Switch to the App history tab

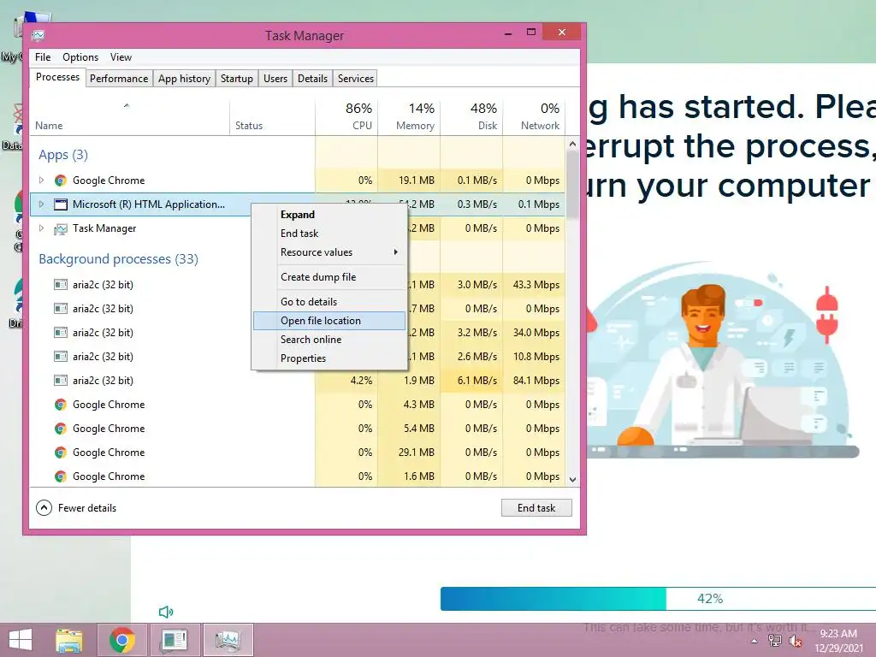click(x=185, y=79)
